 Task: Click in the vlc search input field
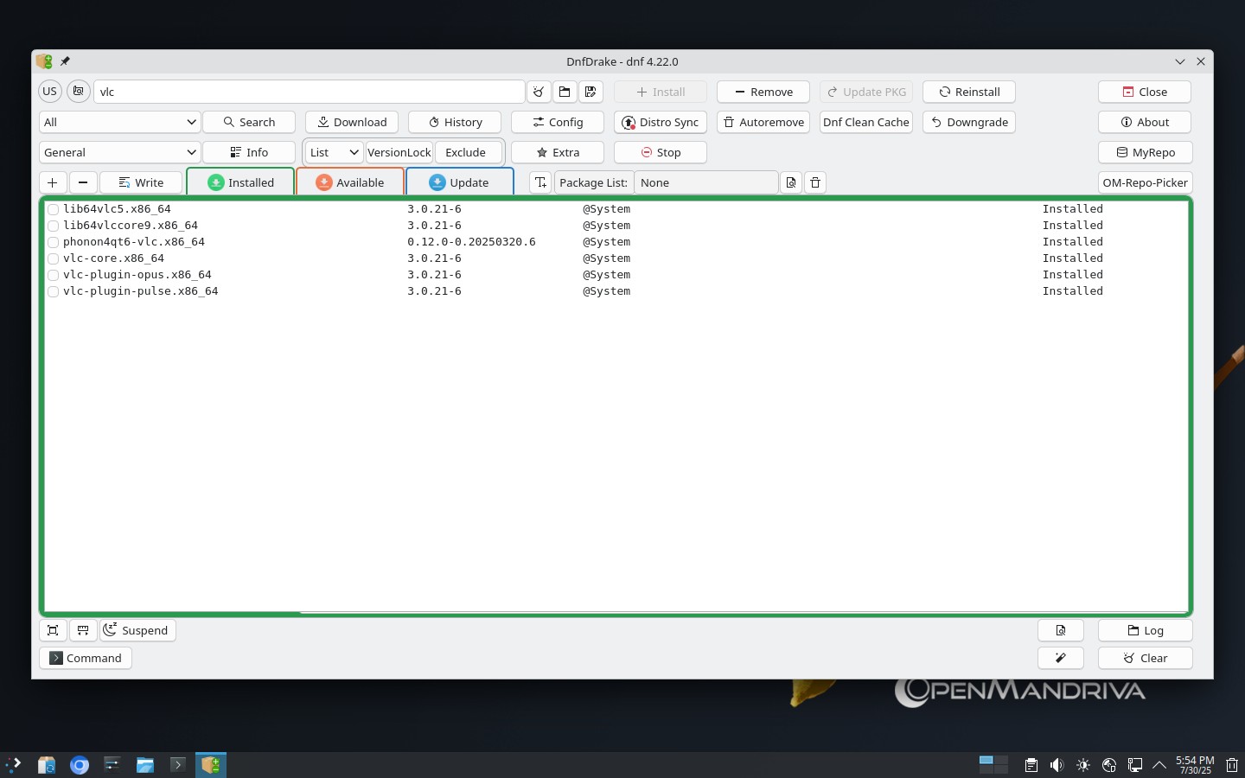coord(310,92)
